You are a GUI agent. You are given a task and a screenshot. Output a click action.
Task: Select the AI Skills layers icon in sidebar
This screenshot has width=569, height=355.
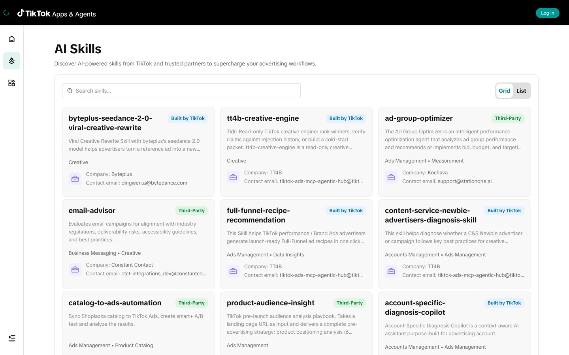[x=11, y=61]
